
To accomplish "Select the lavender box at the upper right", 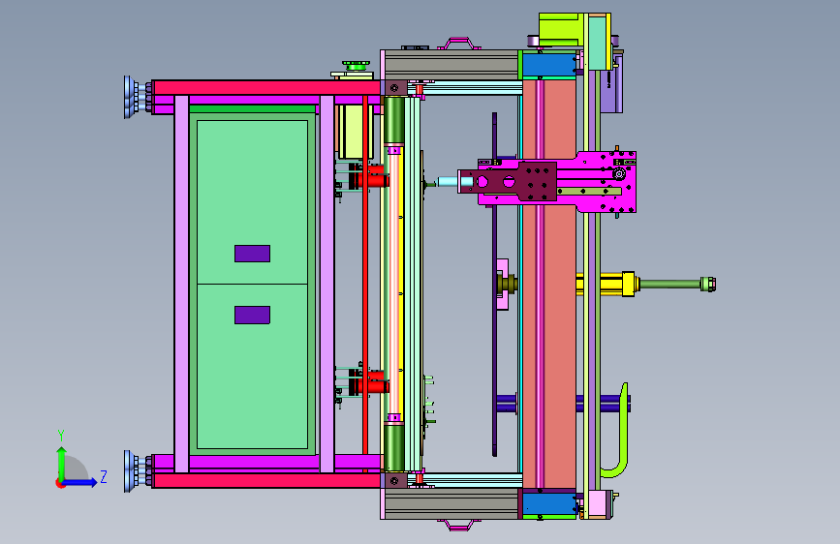I will 611,90.
